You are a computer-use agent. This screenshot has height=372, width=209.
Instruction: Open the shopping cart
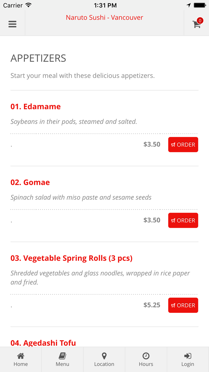[196, 24]
